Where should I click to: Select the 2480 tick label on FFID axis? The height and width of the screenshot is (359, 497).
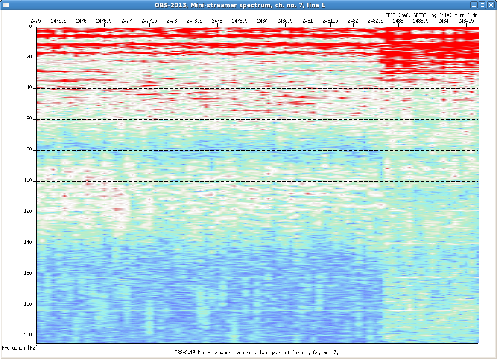coord(262,21)
